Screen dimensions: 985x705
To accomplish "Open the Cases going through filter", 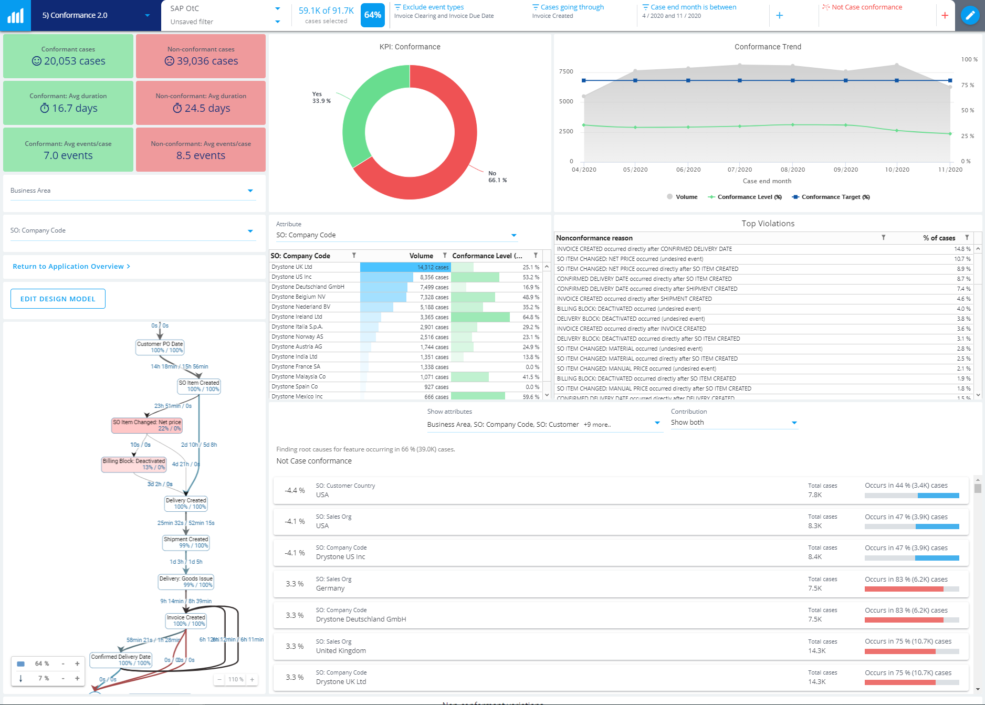I will pos(568,11).
